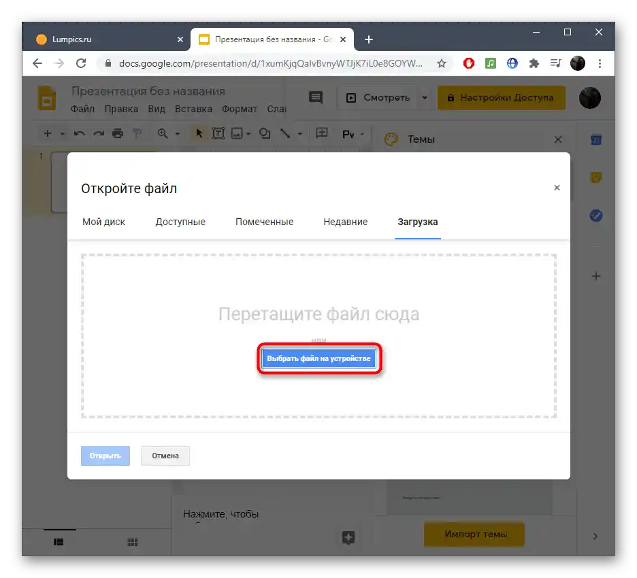Collapse side panel with the chevron arrow
The image size is (637, 578).
(595, 537)
